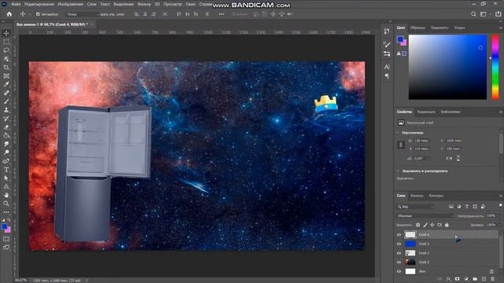Select the Lasso tool

pyautogui.click(x=6, y=50)
